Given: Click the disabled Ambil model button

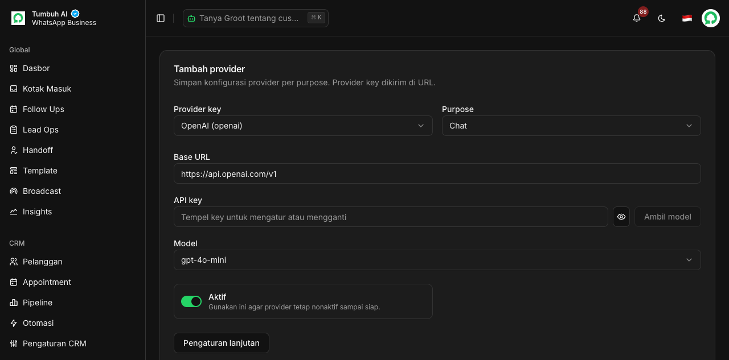Looking at the screenshot, I should tap(667, 217).
